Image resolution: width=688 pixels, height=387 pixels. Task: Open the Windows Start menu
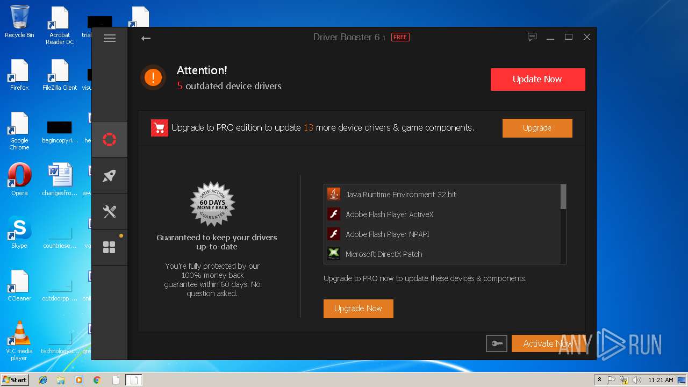(15, 379)
